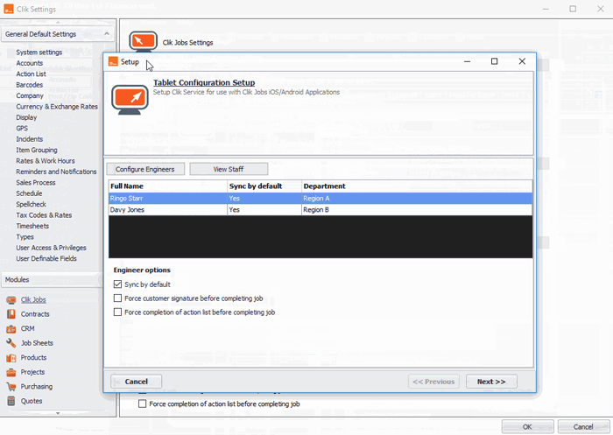The height and width of the screenshot is (435, 613).
Task: Uncheck the Sync by default checkbox
Action: (x=118, y=284)
